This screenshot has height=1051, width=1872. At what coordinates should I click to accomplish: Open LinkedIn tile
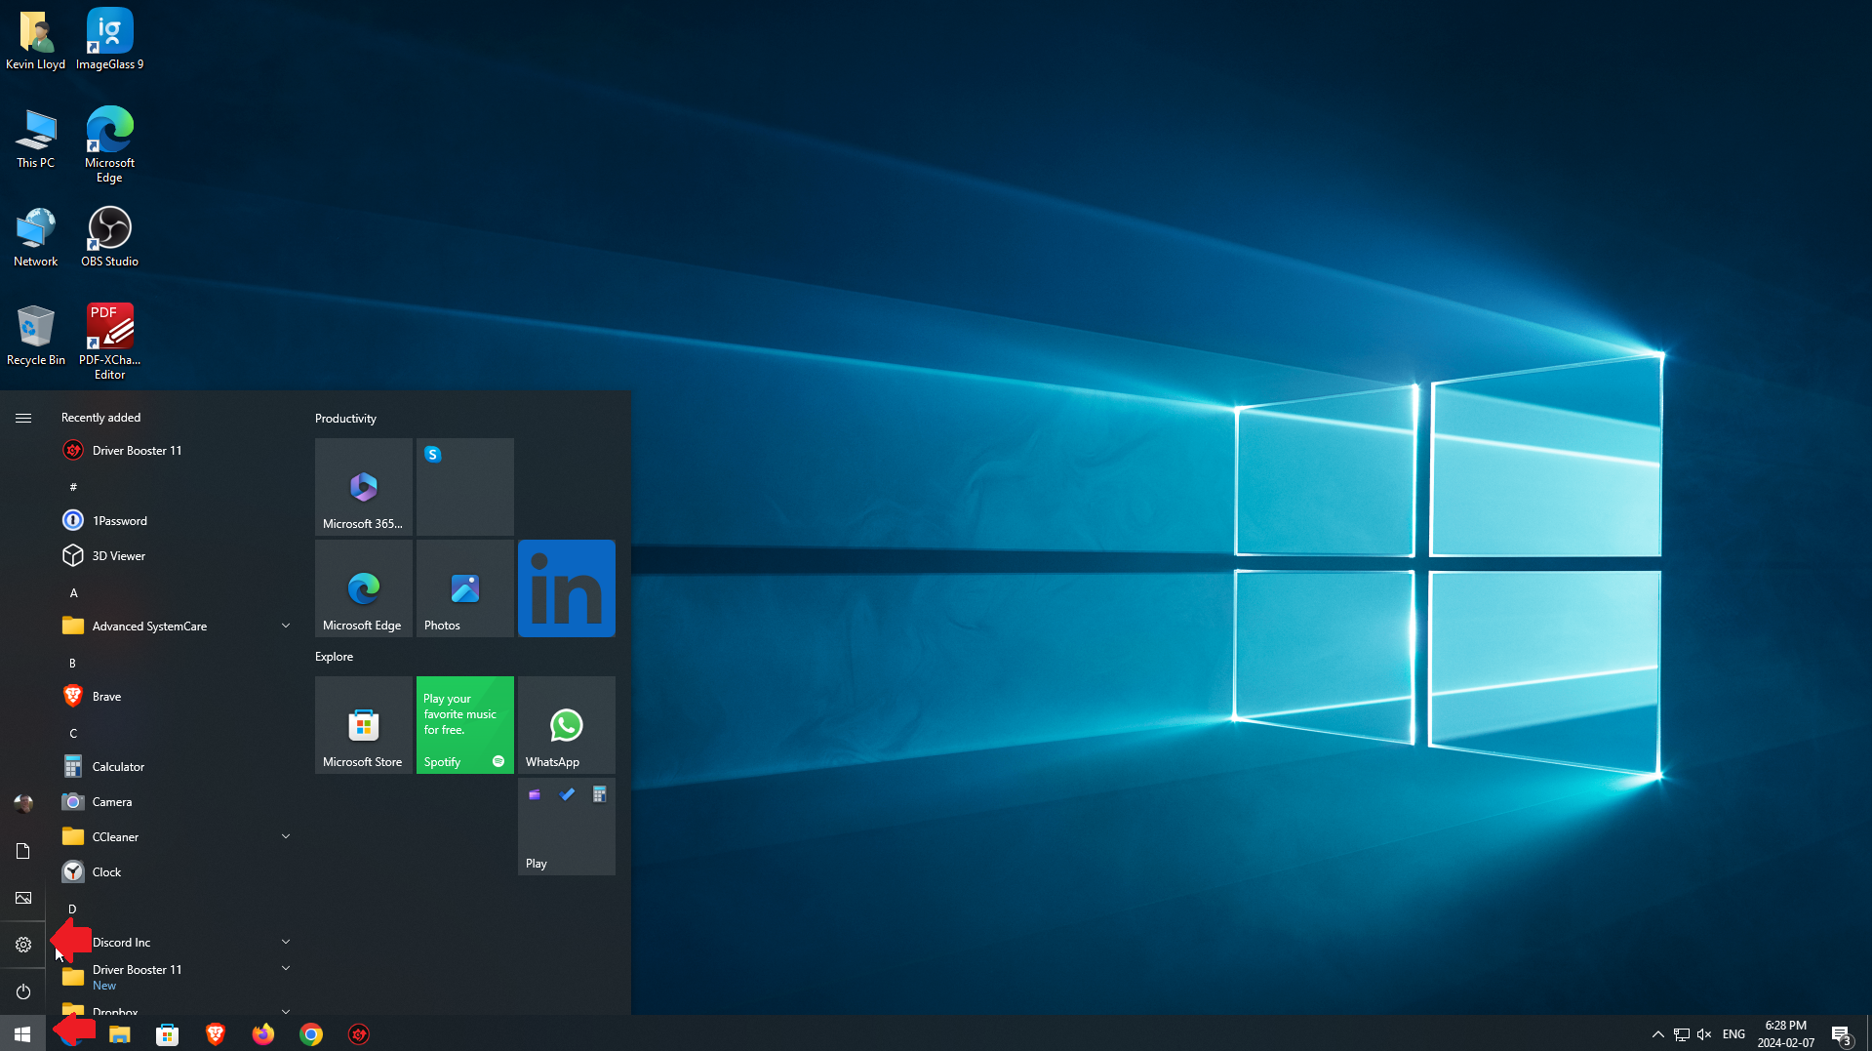[x=567, y=588]
